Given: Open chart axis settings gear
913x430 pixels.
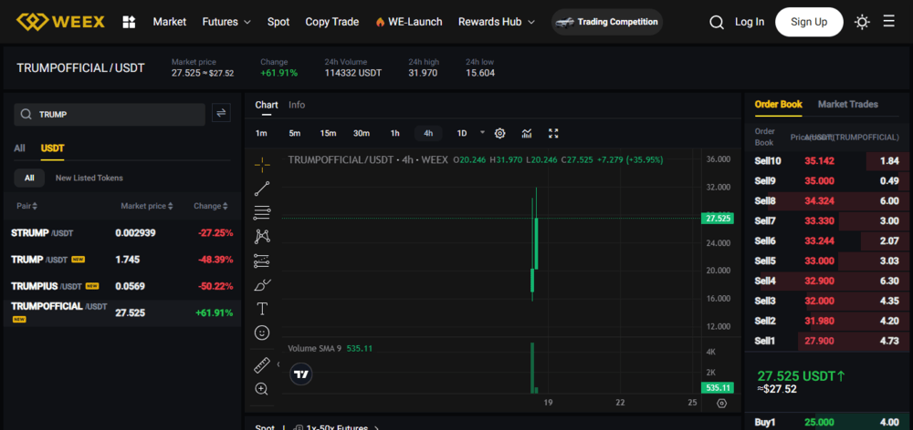Looking at the screenshot, I should click(722, 404).
